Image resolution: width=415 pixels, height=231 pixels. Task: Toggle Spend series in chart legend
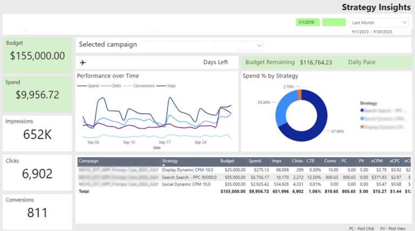point(88,86)
